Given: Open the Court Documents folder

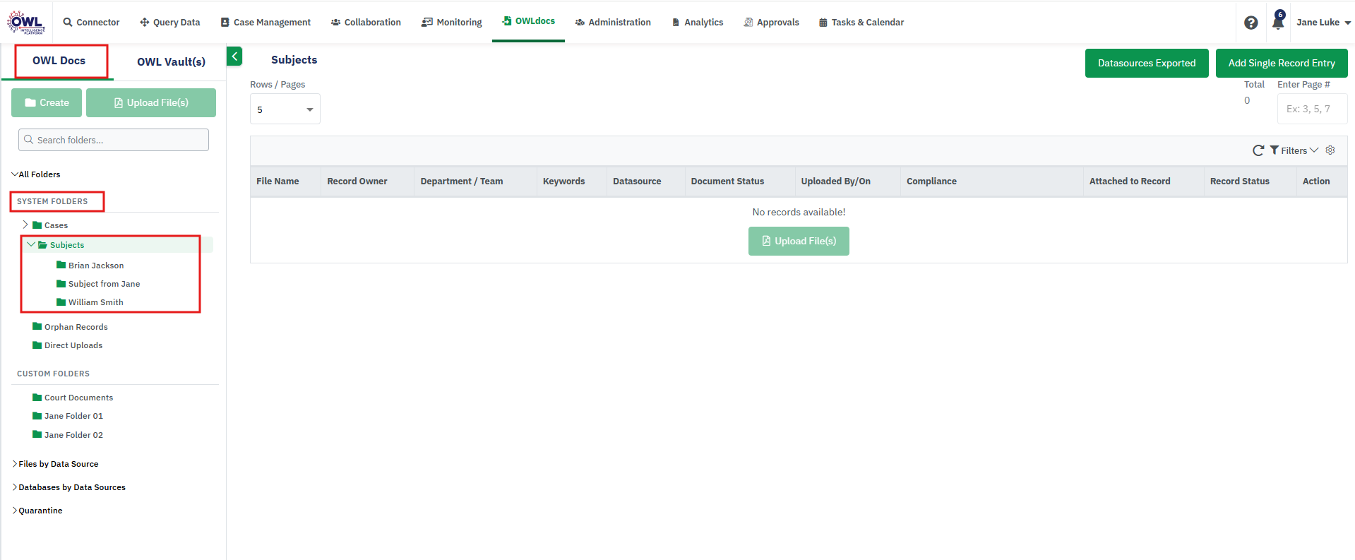Looking at the screenshot, I should tap(78, 398).
